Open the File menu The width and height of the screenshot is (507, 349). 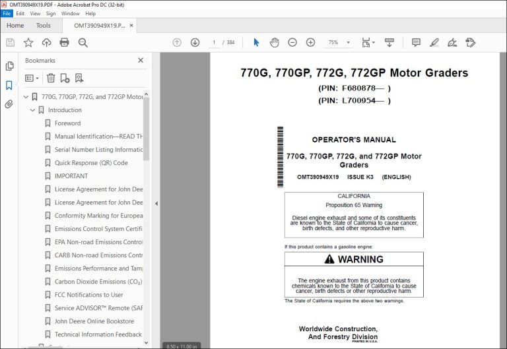7,14
